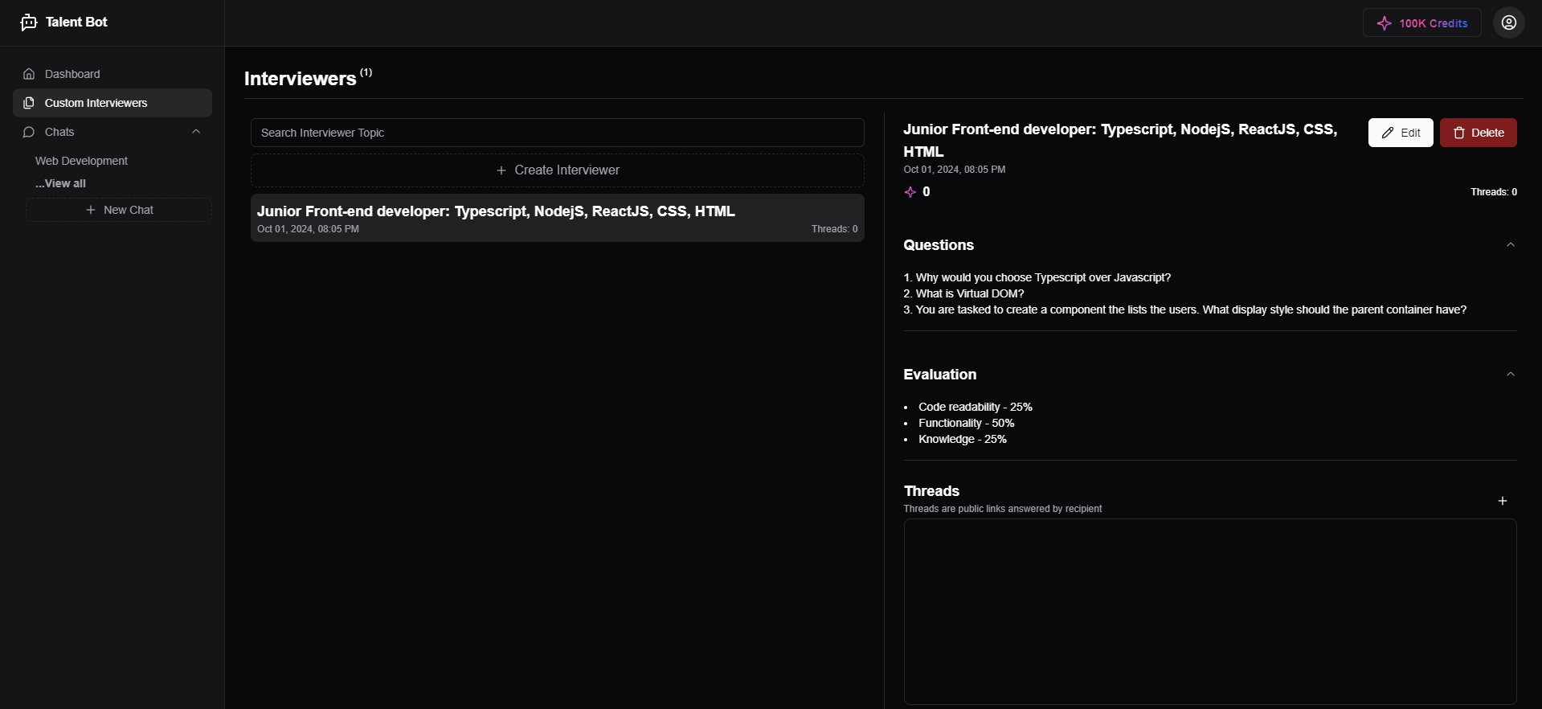
Task: Click 'Functionality - 50%' criterion
Action: [966, 423]
